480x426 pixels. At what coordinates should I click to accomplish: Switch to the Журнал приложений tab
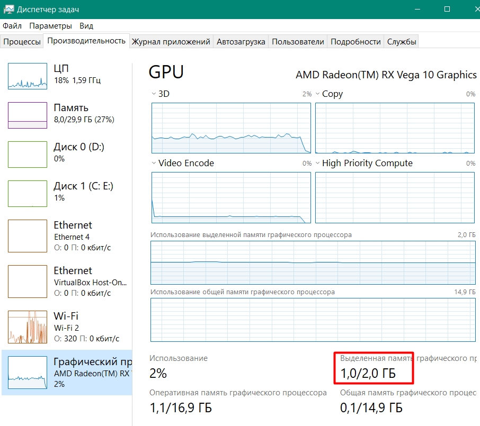[171, 42]
